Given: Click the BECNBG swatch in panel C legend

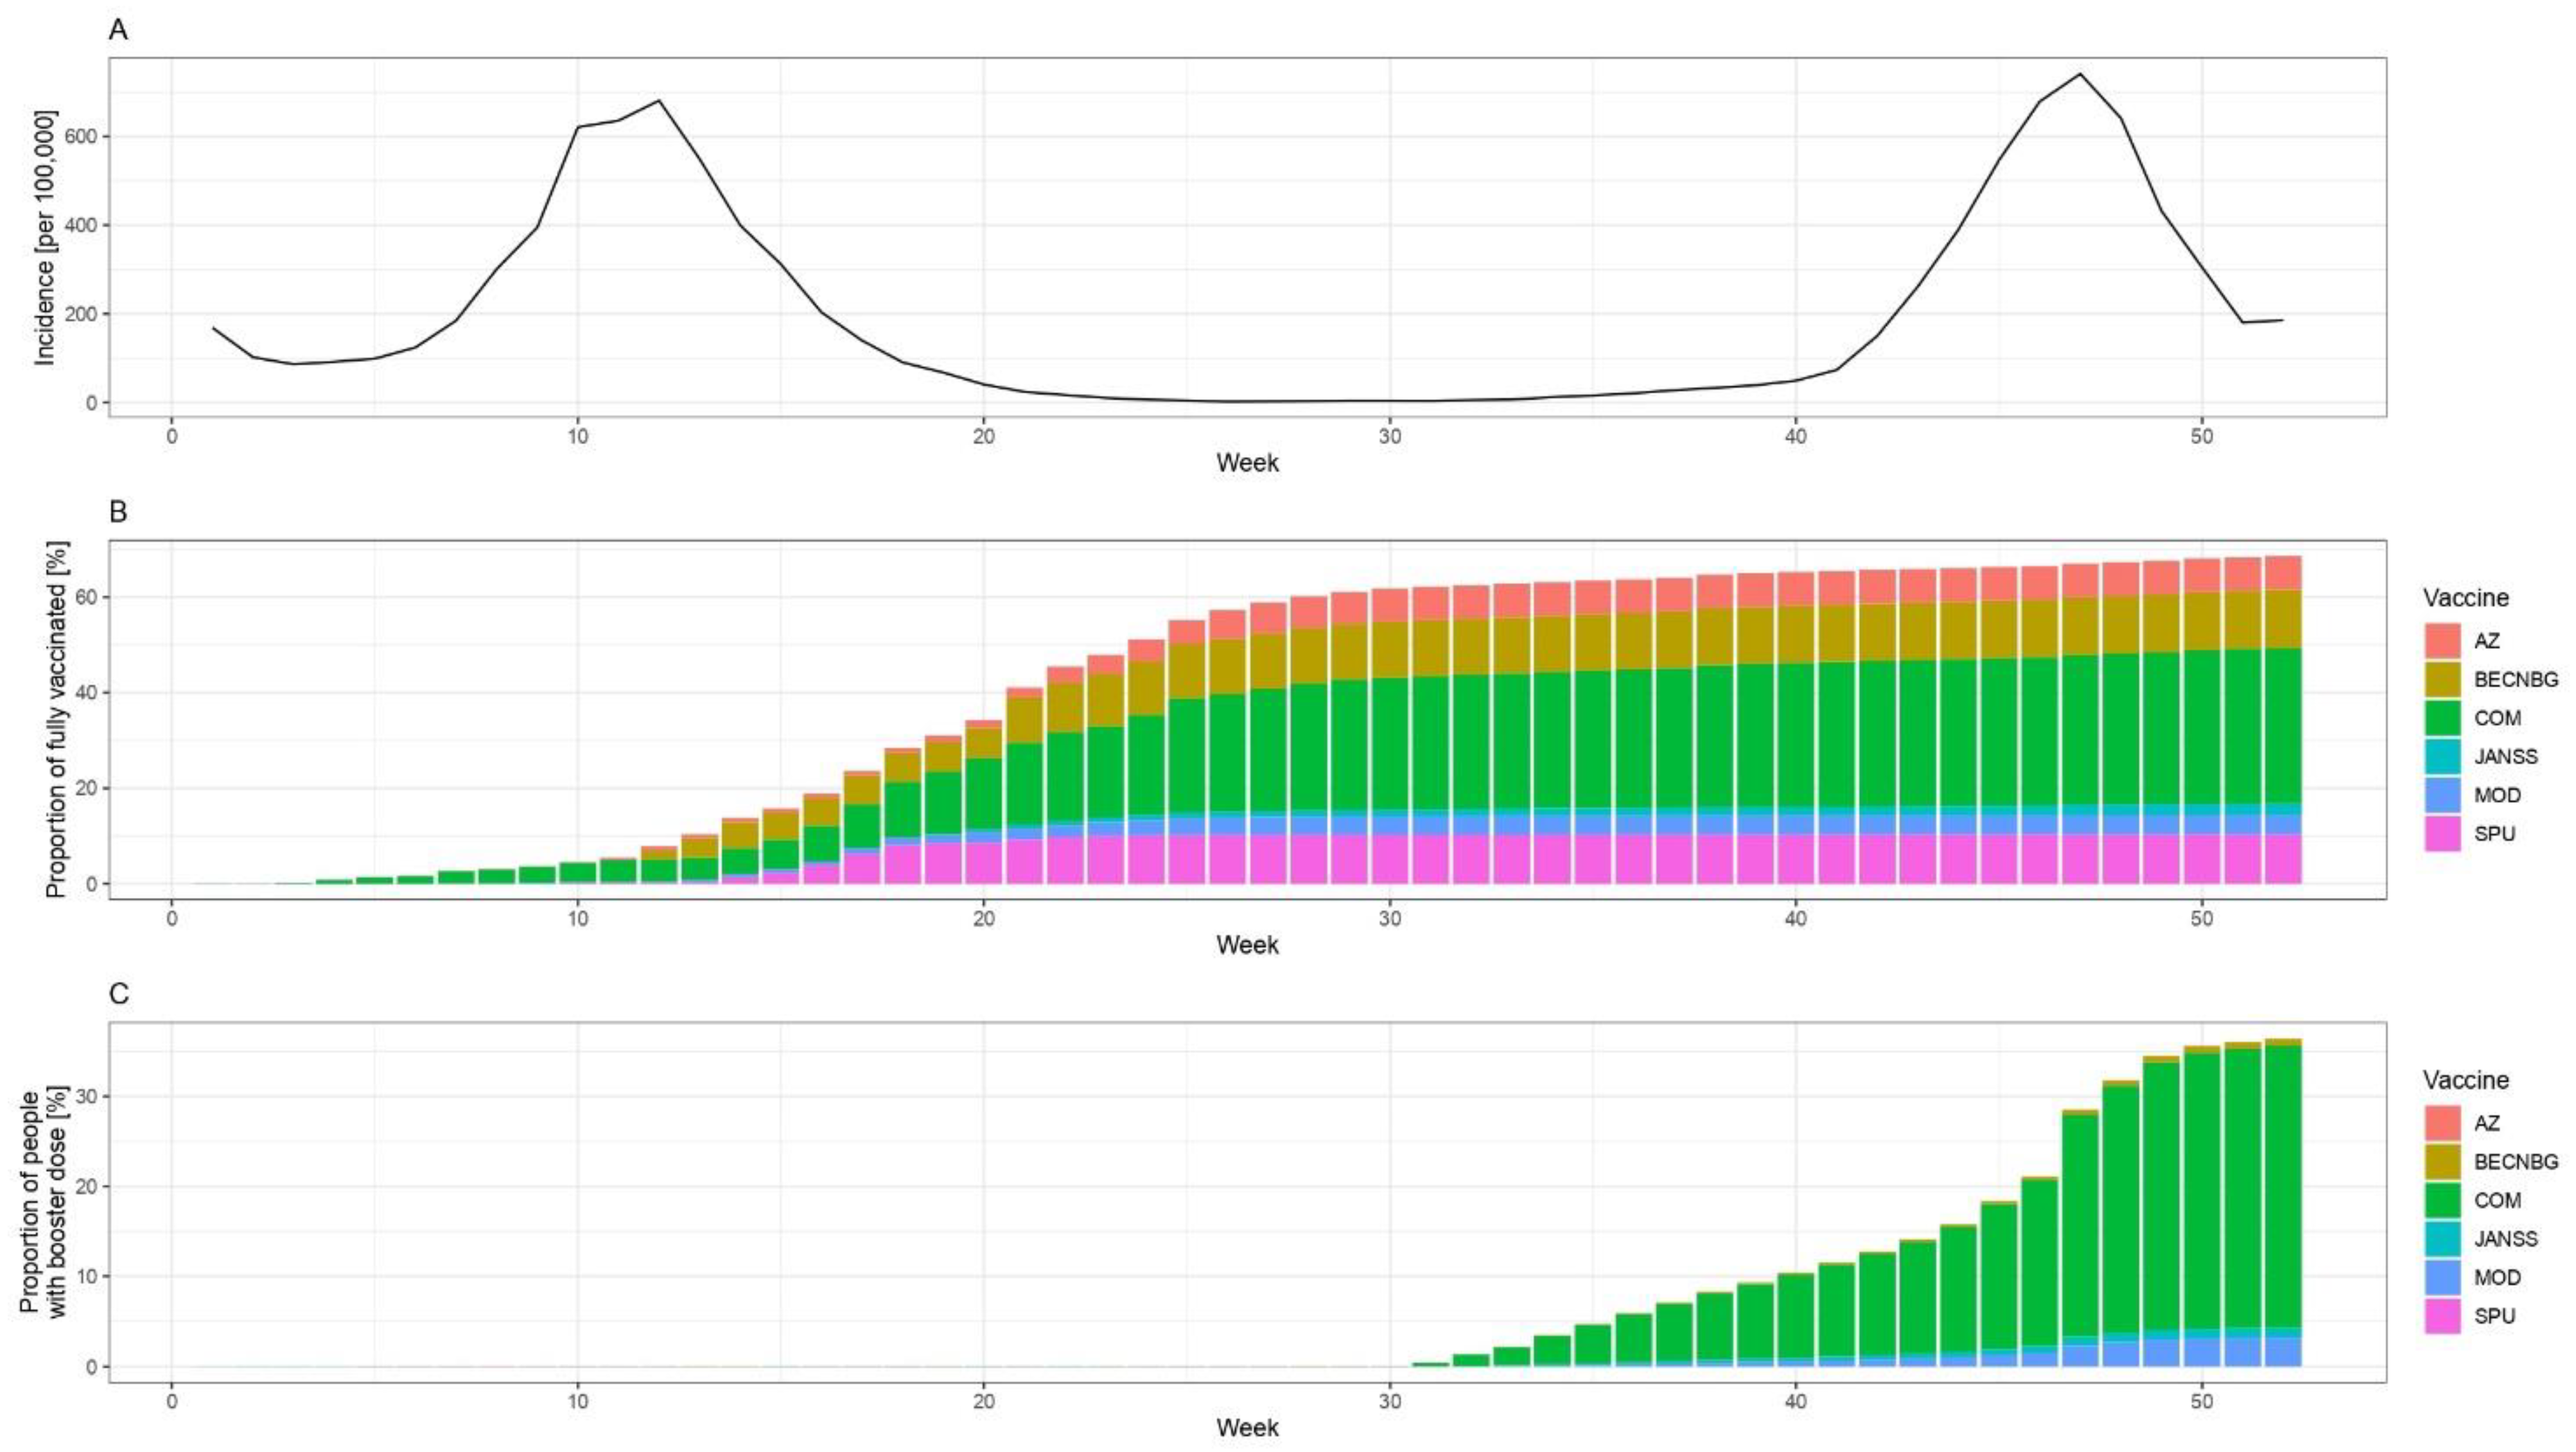Looking at the screenshot, I should click(x=2442, y=1161).
